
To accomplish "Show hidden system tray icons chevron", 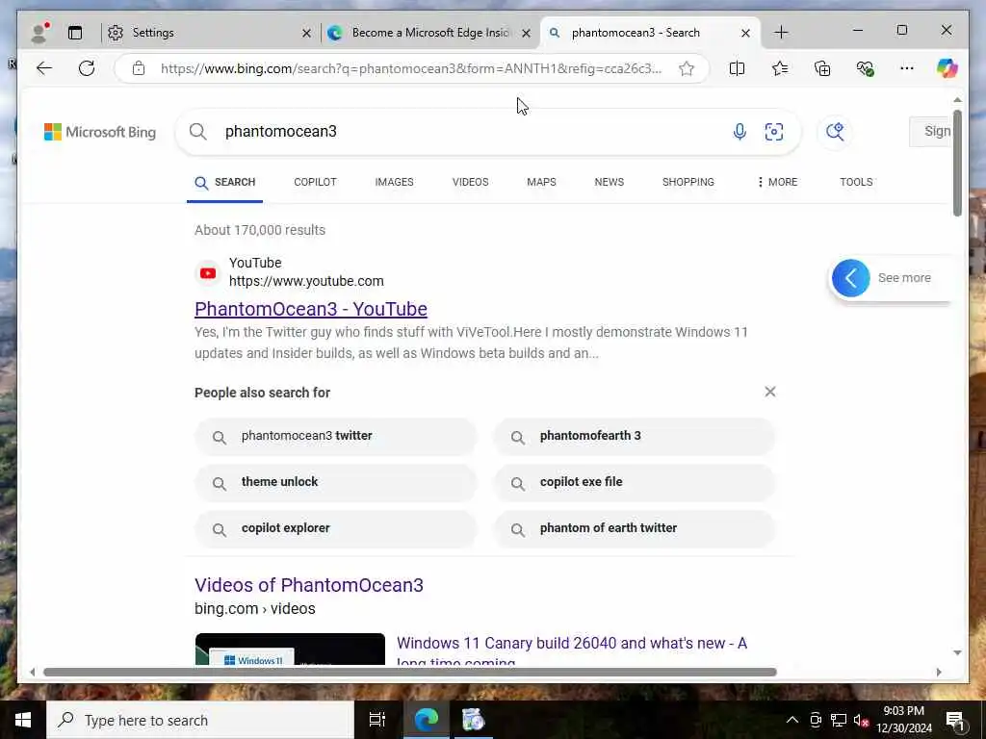I will coord(792,720).
